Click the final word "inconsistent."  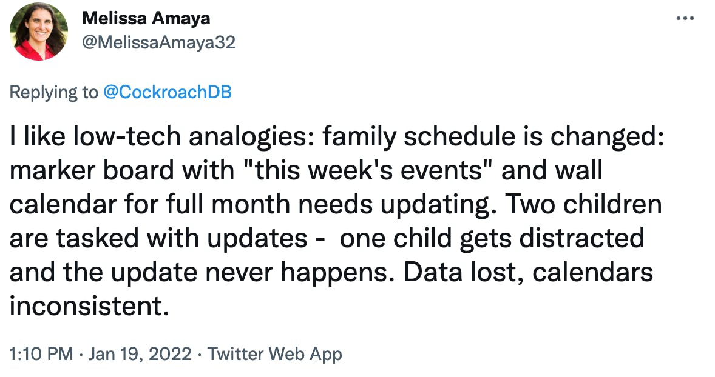point(89,306)
